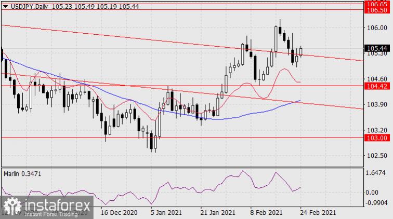Click the 102.50 price axis value
393x219 pixels.
coord(377,156)
